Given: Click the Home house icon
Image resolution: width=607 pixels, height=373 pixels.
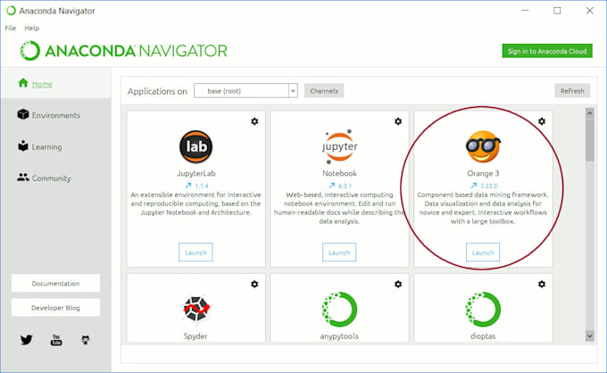Looking at the screenshot, I should tap(23, 83).
